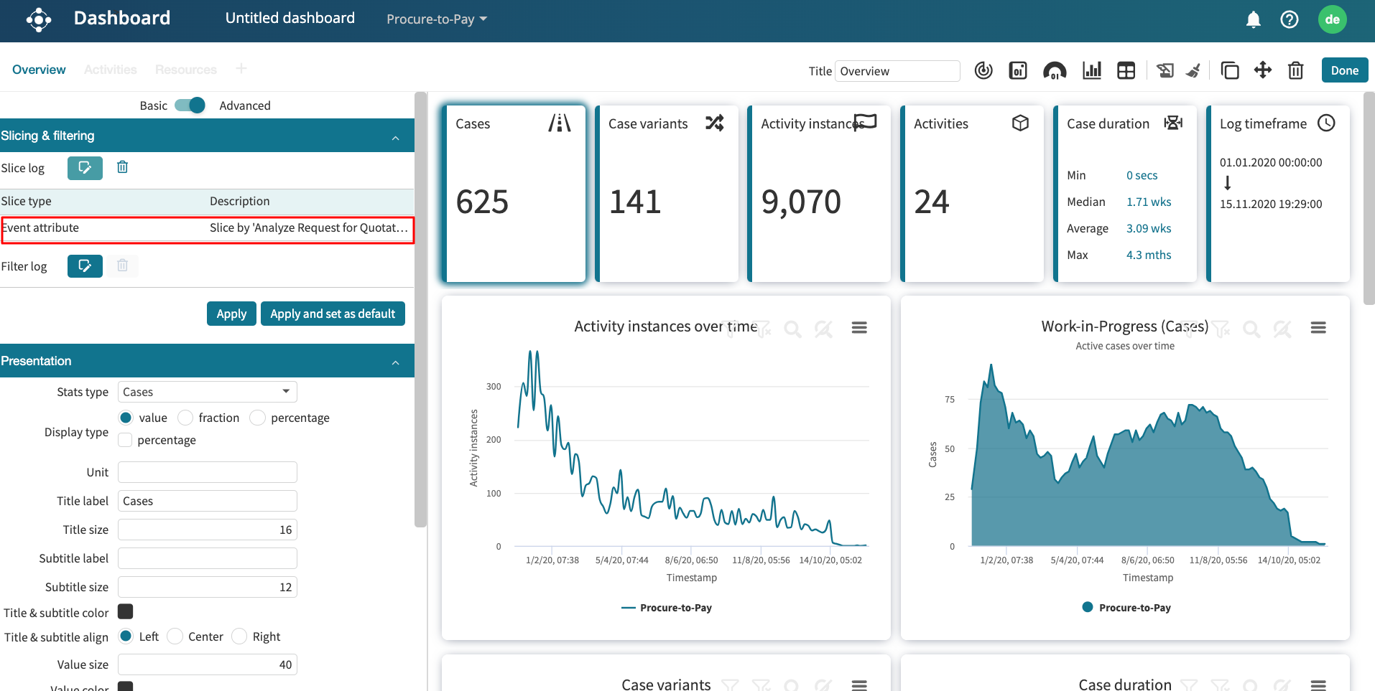This screenshot has height=691, width=1375.
Task: Switch to the Resources tab
Action: (x=185, y=70)
